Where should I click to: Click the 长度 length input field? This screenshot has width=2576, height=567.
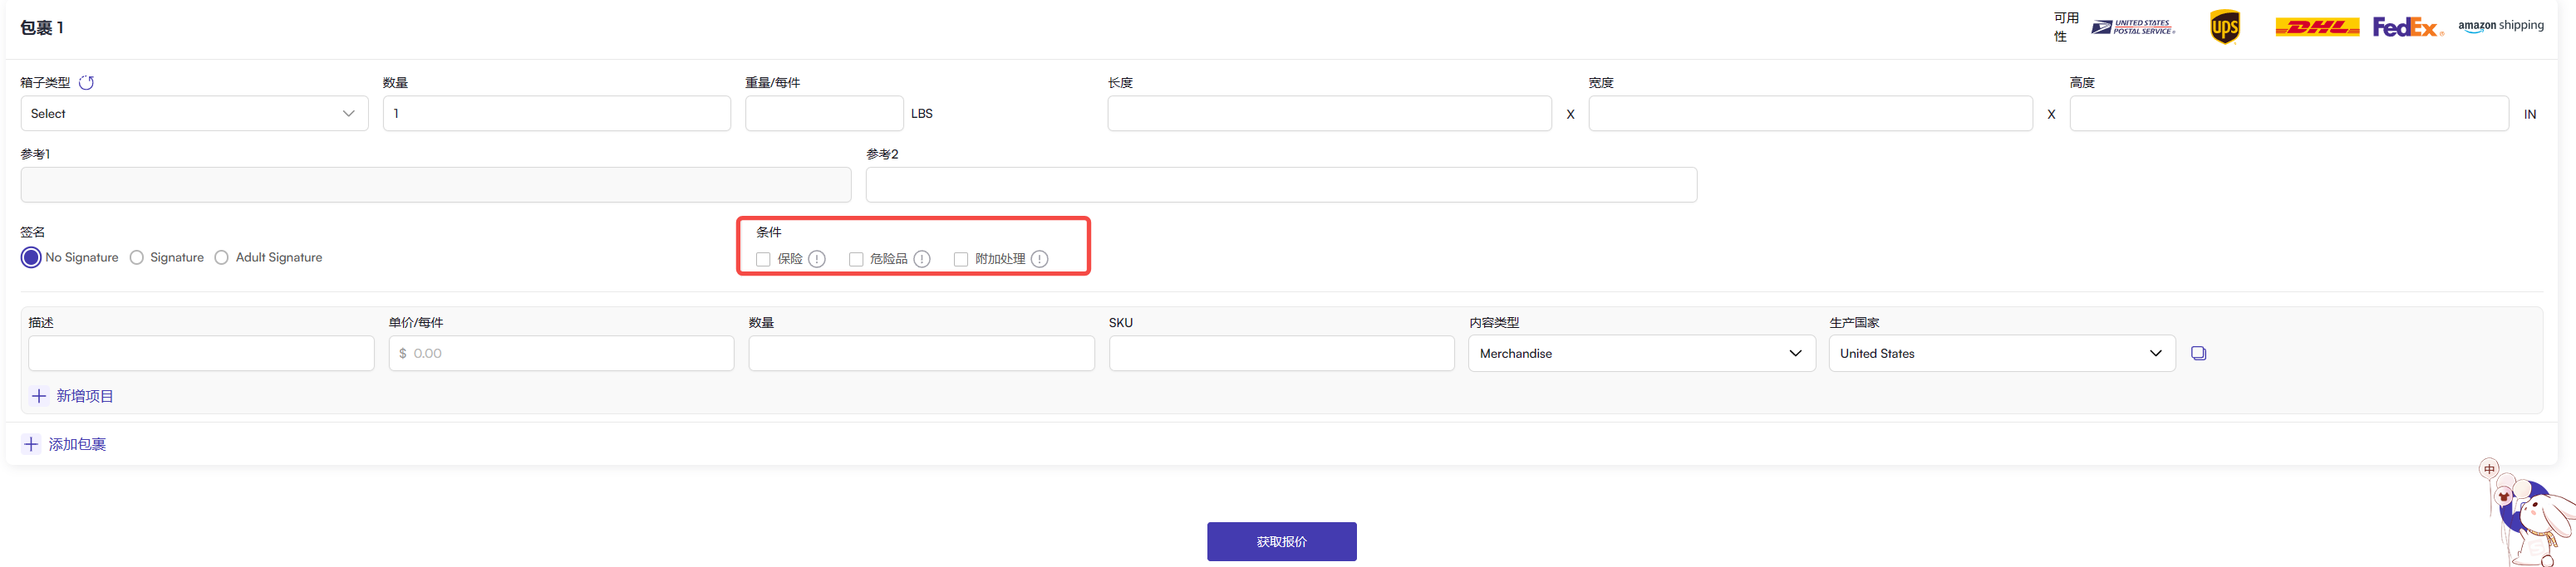point(1329,114)
